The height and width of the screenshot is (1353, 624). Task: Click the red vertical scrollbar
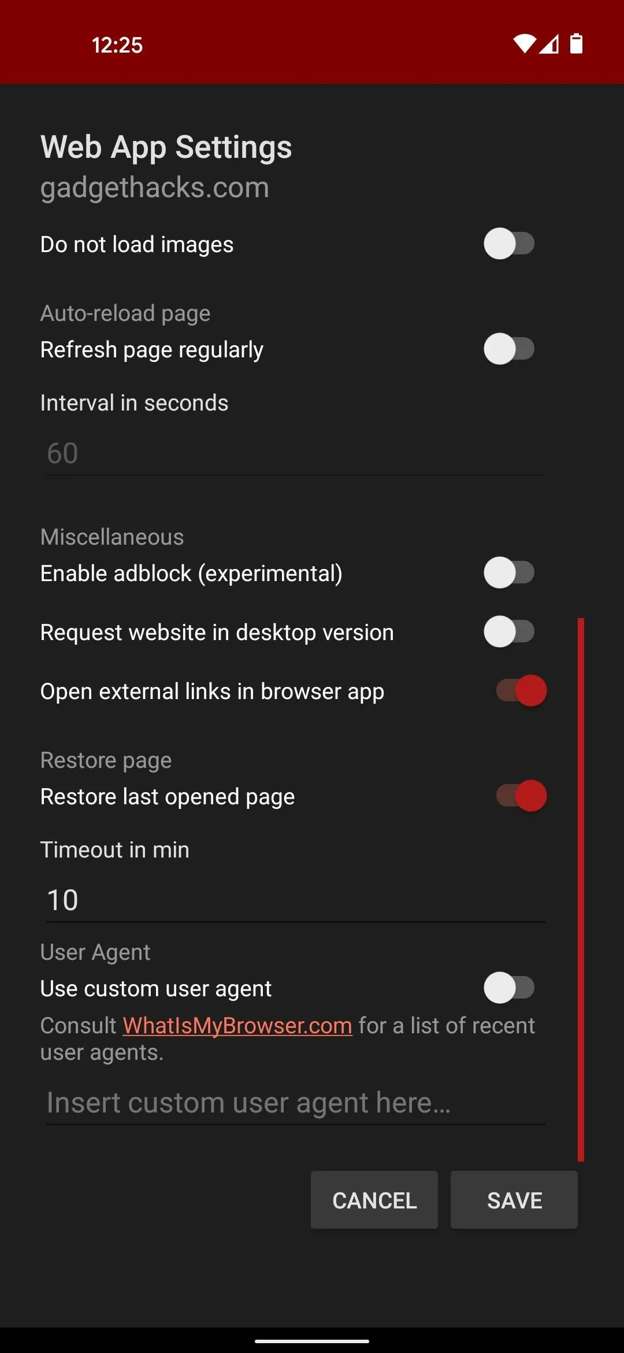coord(581,890)
